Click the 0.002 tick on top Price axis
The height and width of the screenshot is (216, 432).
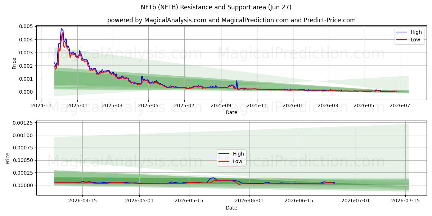tap(26, 66)
